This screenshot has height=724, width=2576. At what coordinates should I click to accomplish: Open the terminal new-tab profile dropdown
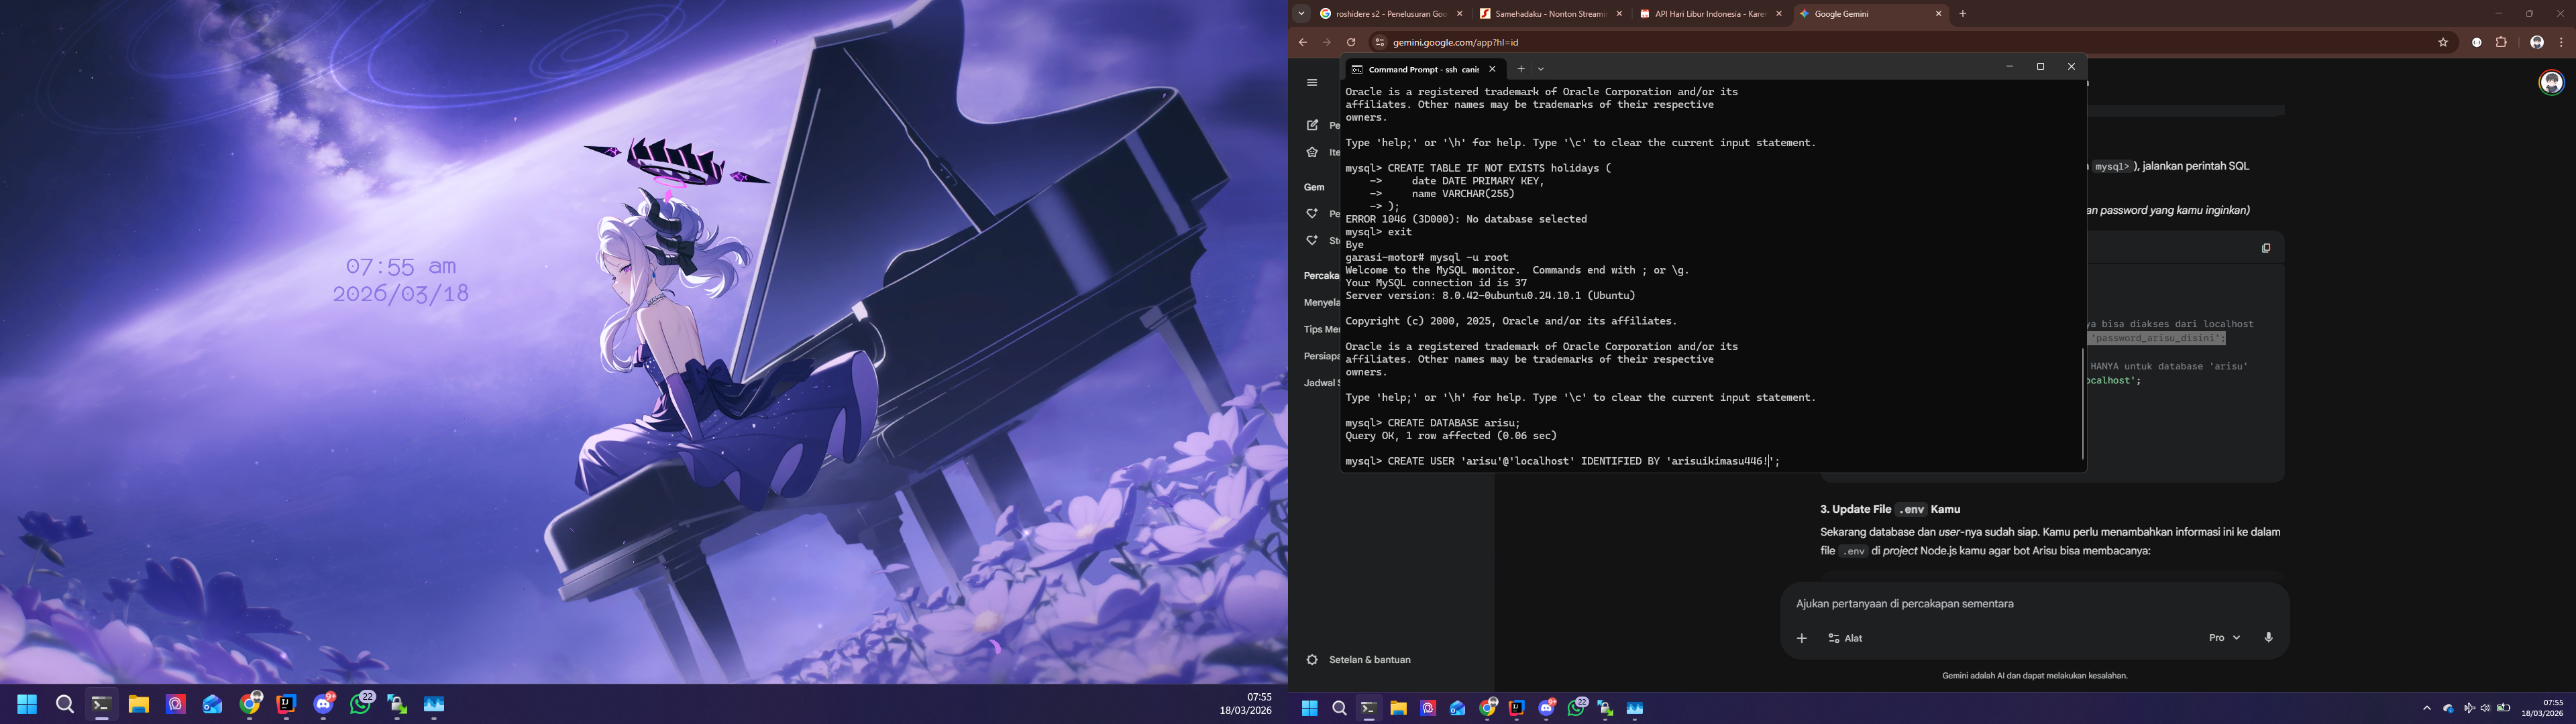[x=1541, y=69]
